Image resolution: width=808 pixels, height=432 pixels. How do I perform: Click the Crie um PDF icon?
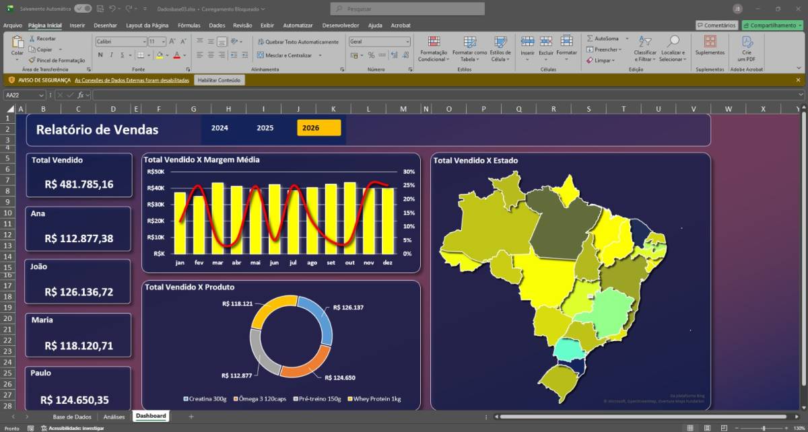(747, 41)
